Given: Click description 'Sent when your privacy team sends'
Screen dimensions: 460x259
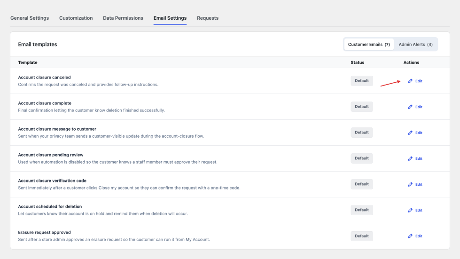Looking at the screenshot, I should click(111, 136).
